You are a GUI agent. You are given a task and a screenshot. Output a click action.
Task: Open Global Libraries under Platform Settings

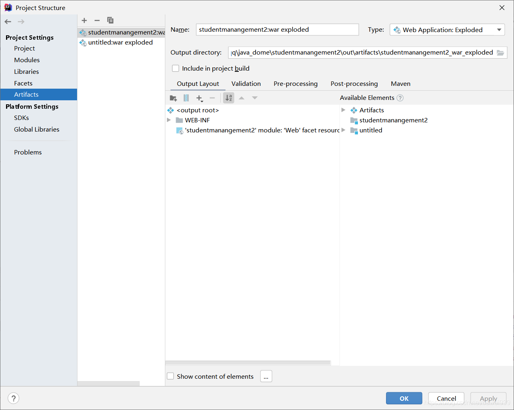[x=37, y=130]
